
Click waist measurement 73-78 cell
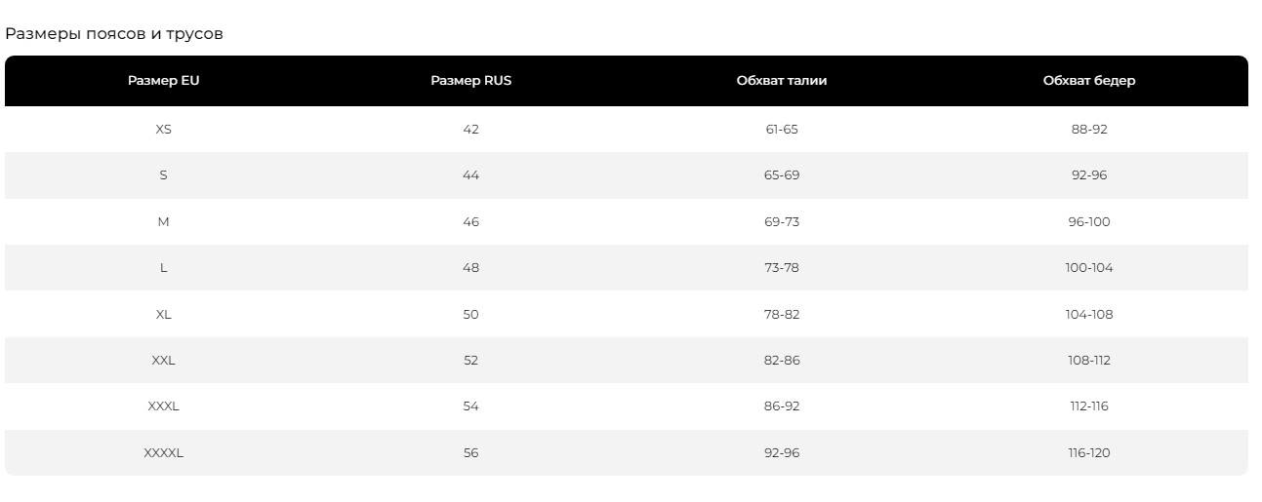pos(781,267)
